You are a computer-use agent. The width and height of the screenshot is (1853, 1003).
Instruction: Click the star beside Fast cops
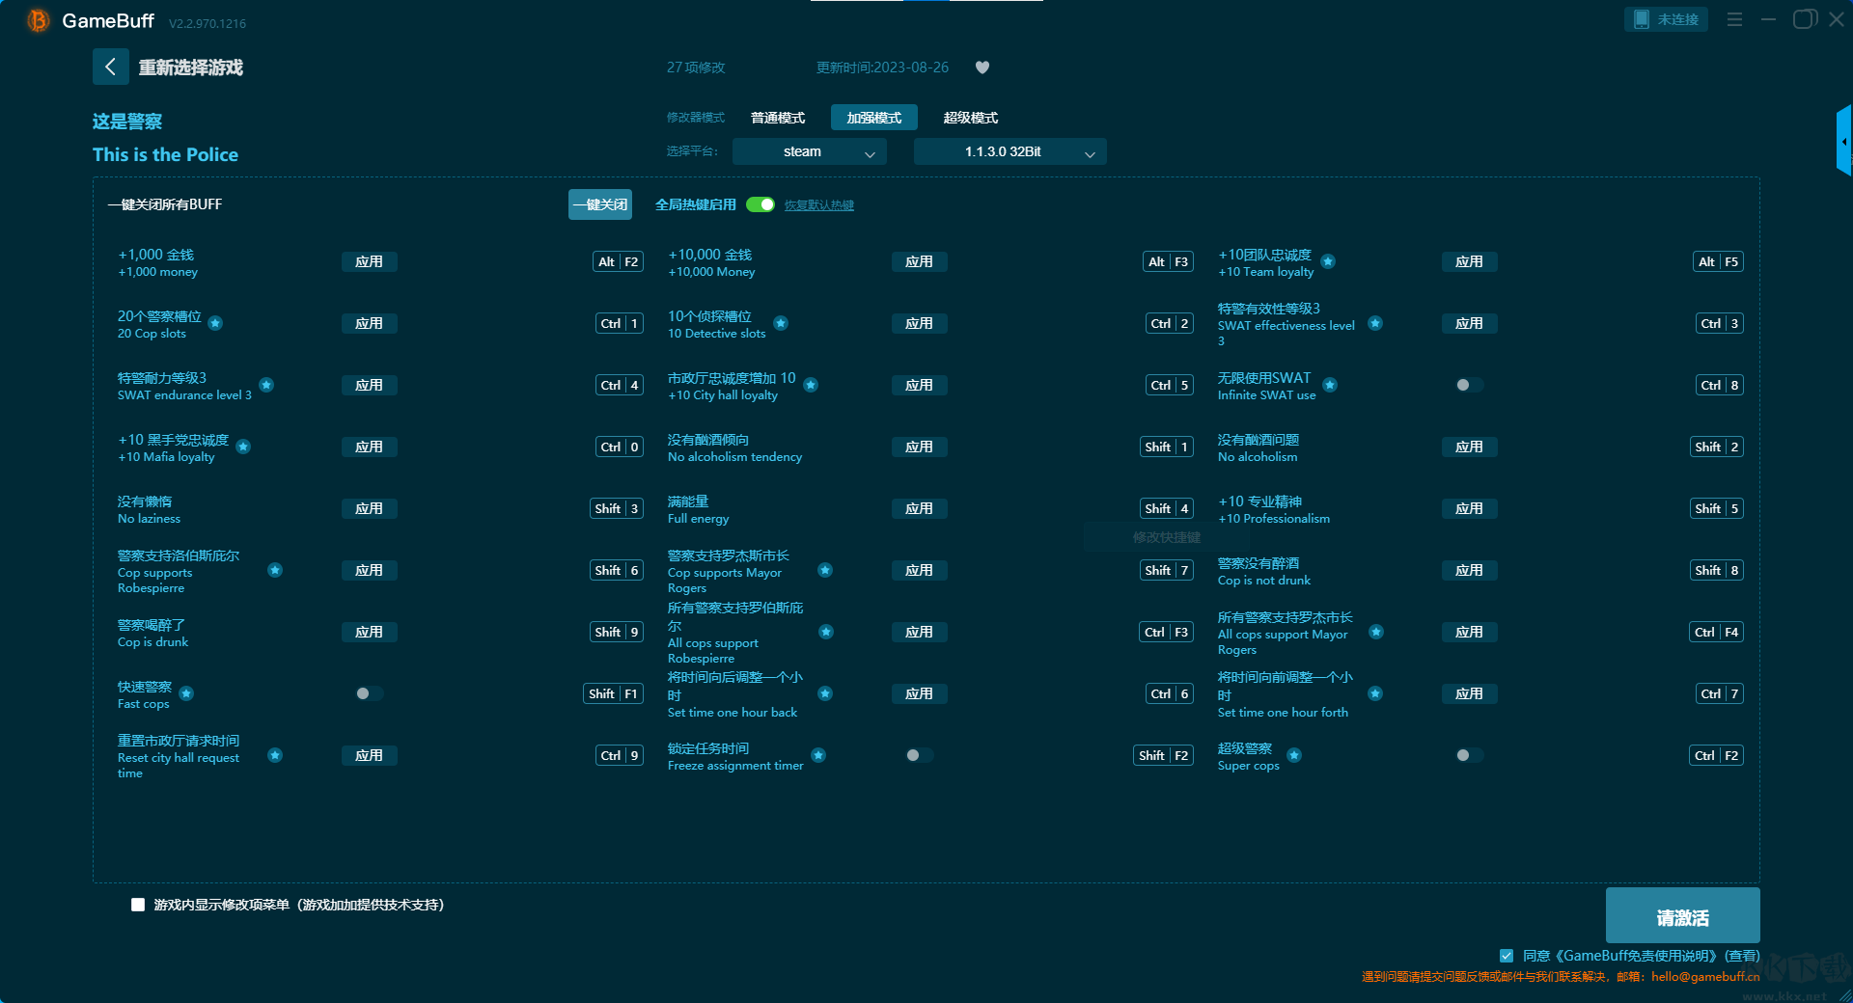coord(186,693)
